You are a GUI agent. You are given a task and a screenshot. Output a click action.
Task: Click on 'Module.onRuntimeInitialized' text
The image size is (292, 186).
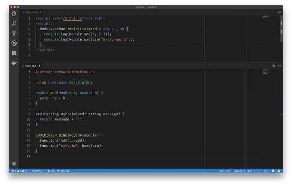point(68,29)
